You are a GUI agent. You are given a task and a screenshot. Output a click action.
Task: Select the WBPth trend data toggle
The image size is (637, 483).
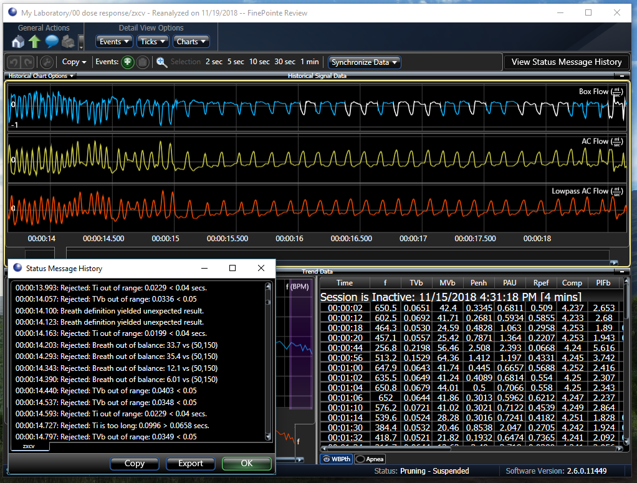coord(337,459)
